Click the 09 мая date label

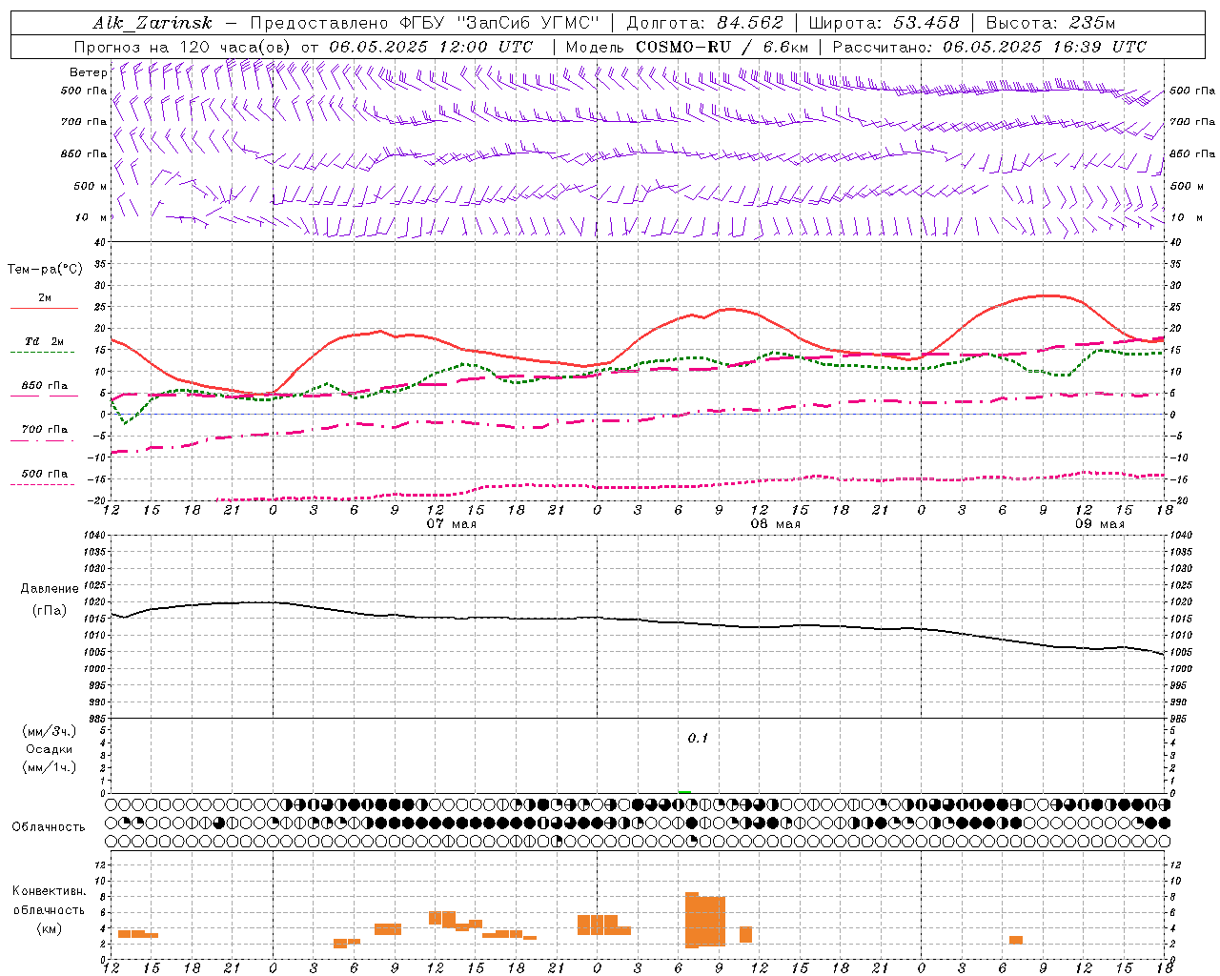click(1100, 524)
